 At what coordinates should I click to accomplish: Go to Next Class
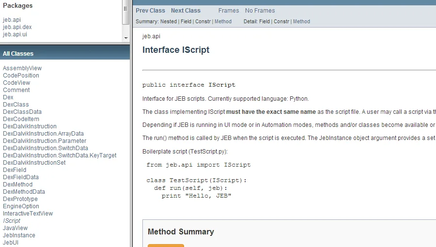186,11
